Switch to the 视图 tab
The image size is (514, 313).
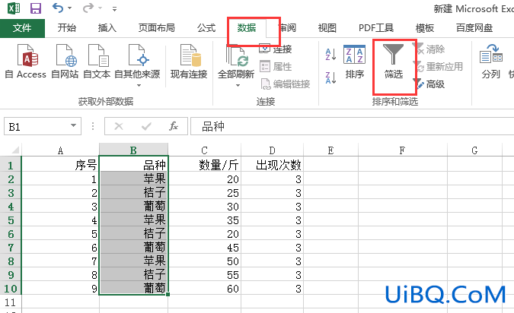click(x=327, y=28)
